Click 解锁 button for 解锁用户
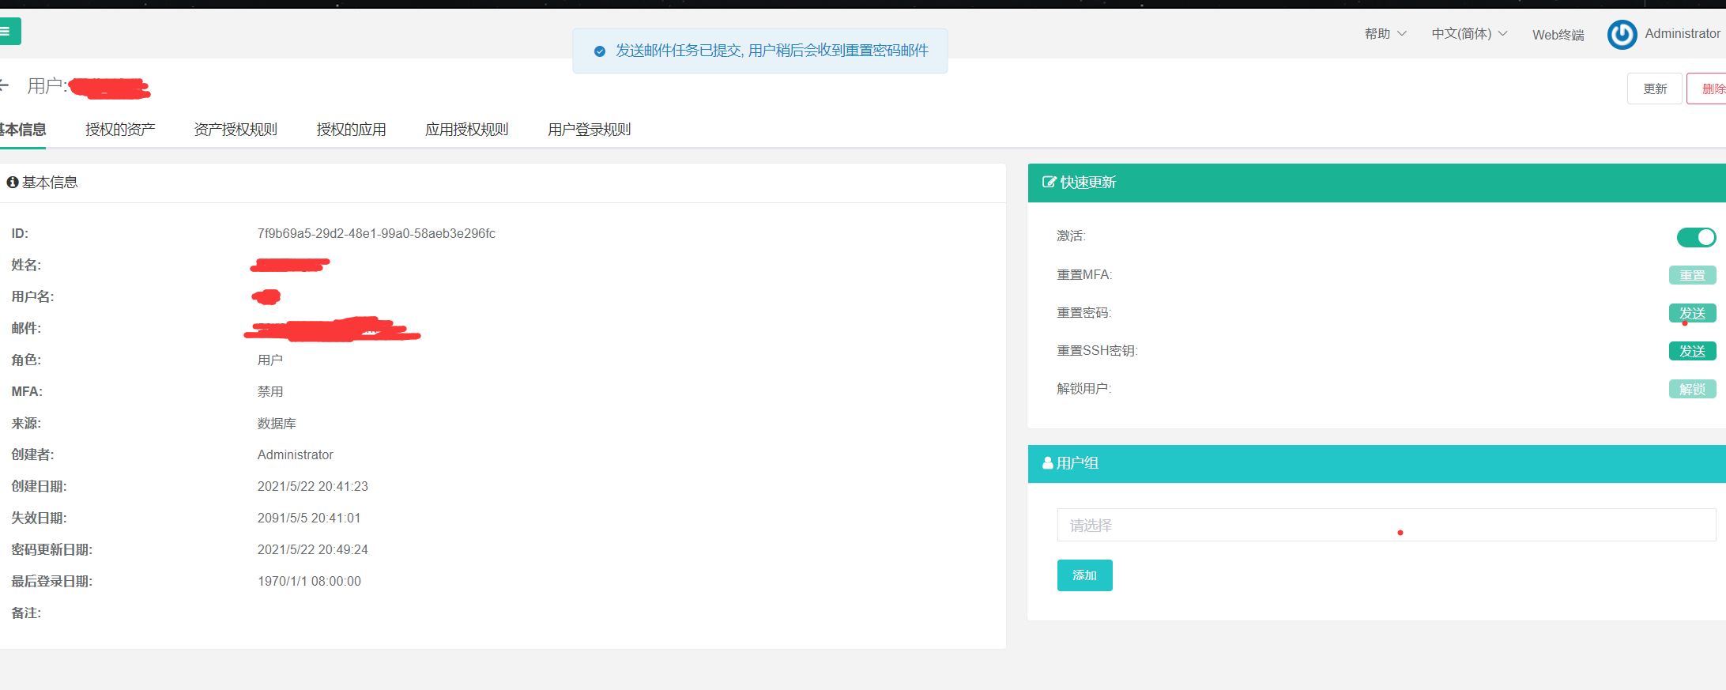The height and width of the screenshot is (690, 1726). 1692,389
